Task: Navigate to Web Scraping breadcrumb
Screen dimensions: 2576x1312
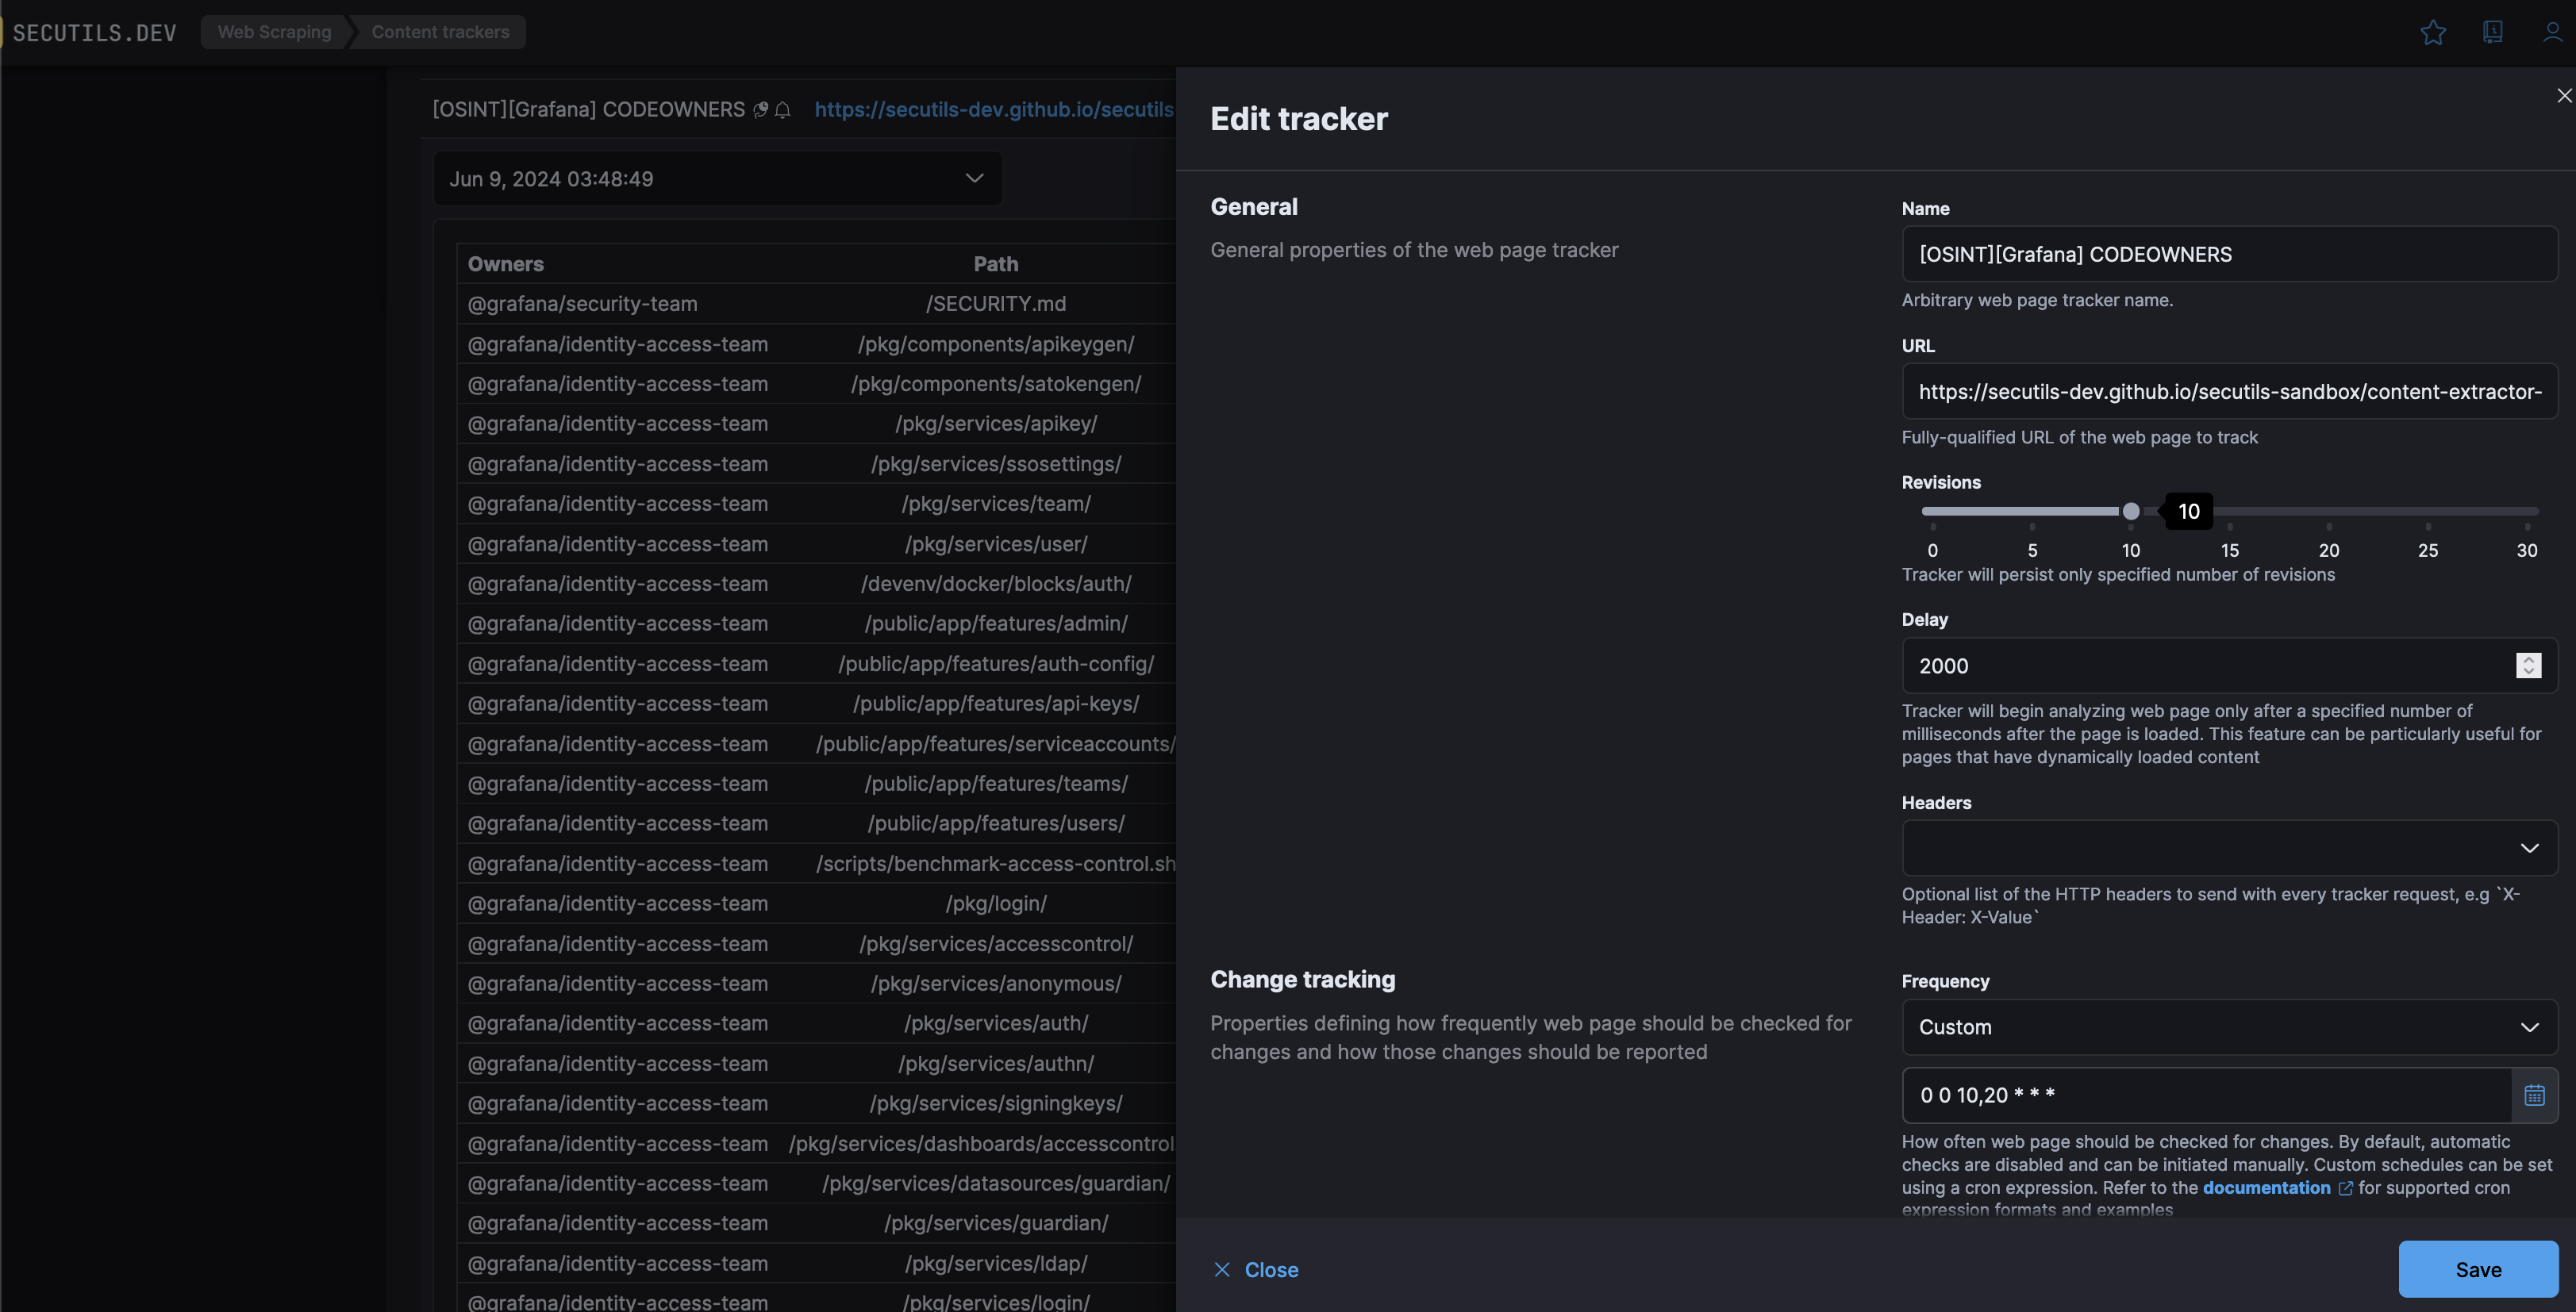Action: pyautogui.click(x=274, y=32)
